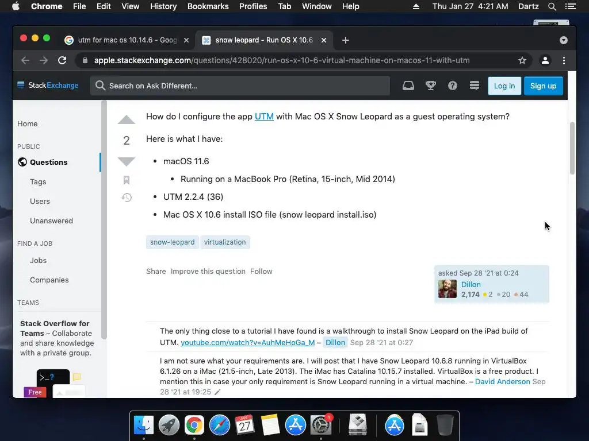Open the Stack Exchange inbox icon
The image size is (589, 441).
408,86
